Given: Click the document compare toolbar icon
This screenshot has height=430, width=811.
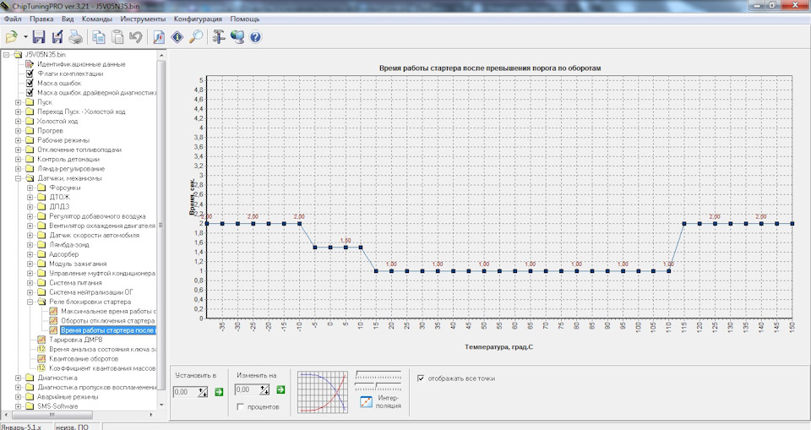Looking at the screenshot, I should point(159,37).
